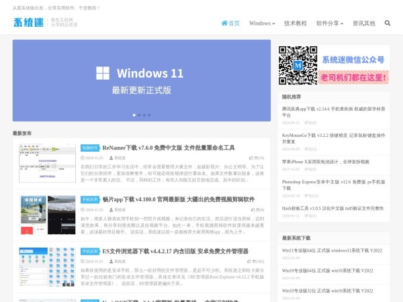Click the 系统迷 site logo

(28, 23)
